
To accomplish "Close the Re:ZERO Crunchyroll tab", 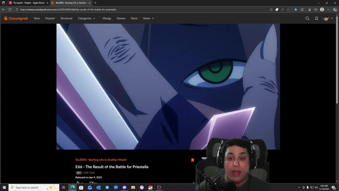I will [90, 3].
